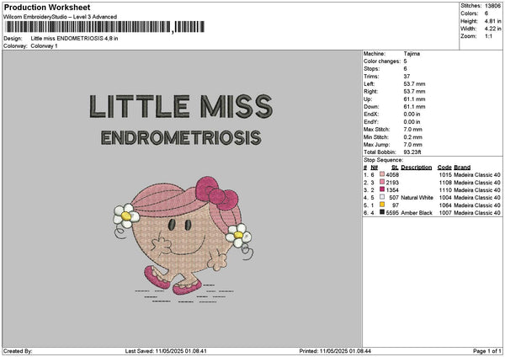Select the 'Color changes:' label

pos(382,61)
